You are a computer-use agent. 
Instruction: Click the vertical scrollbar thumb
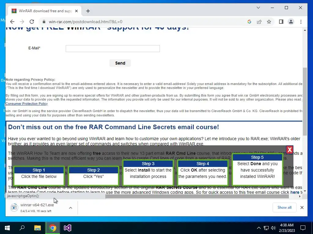305,101
